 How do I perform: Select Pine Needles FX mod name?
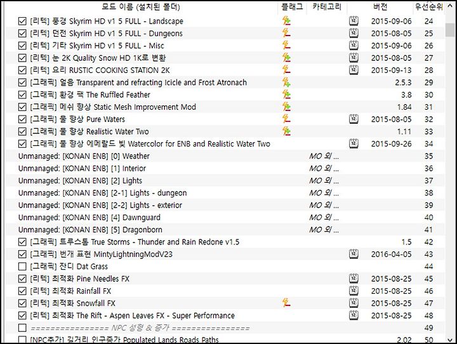tap(79, 279)
